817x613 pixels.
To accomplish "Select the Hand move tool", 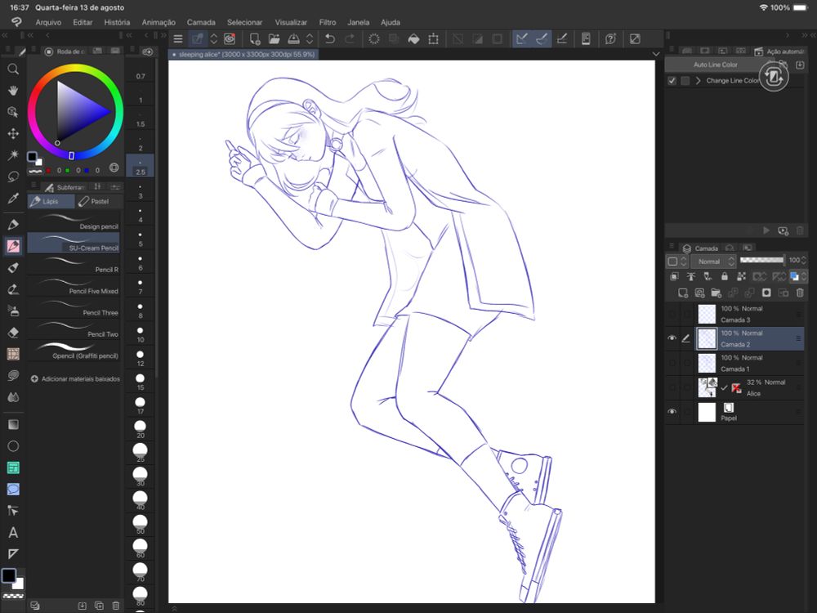I will tap(13, 91).
